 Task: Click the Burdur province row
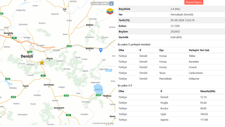coord(171,108)
